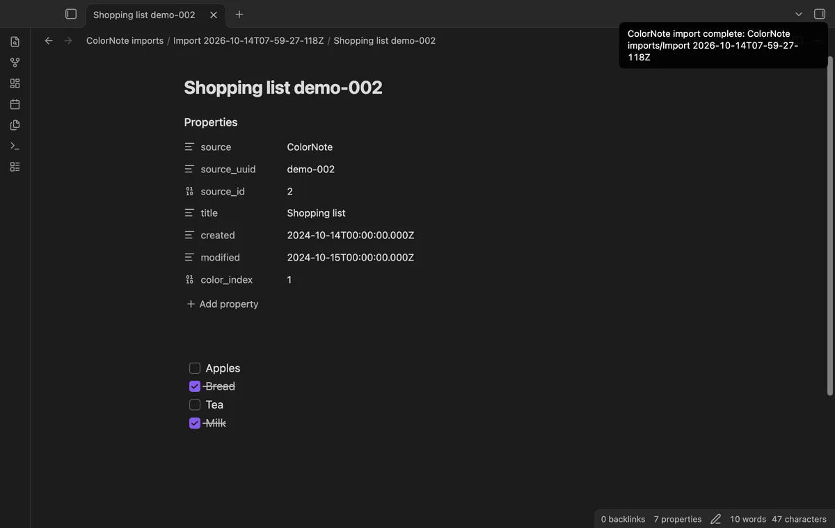Click the created property name
835x528 pixels.
[x=218, y=236]
